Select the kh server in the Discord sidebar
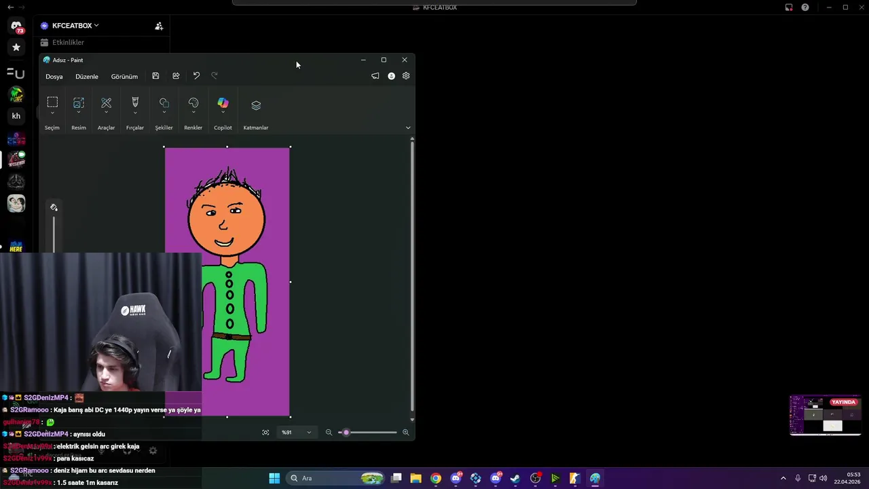 (x=16, y=116)
